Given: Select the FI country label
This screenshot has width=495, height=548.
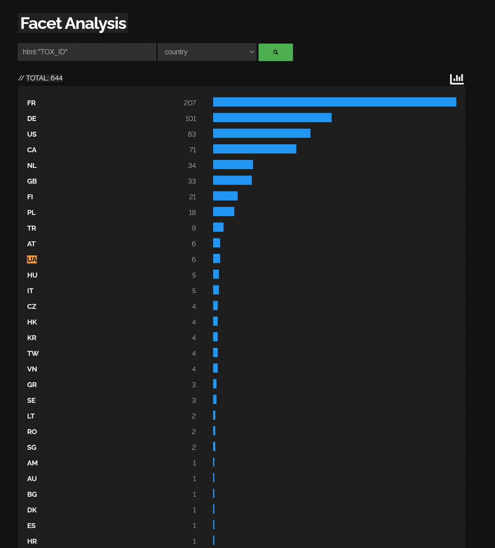Looking at the screenshot, I should tap(30, 197).
